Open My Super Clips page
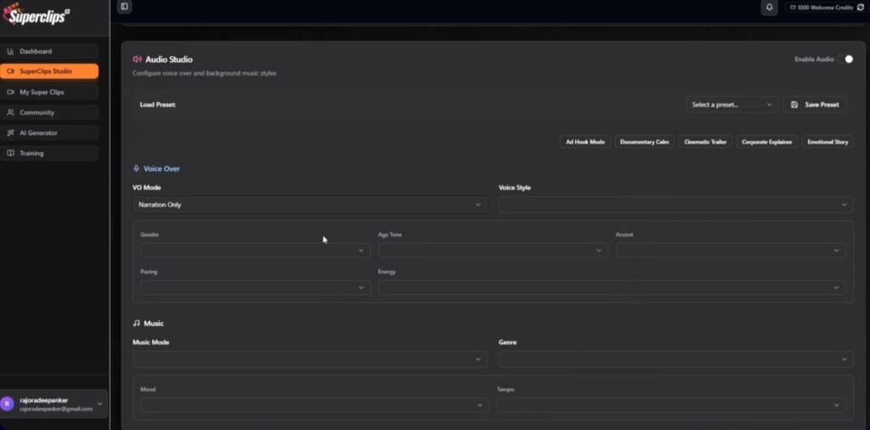 [49, 92]
